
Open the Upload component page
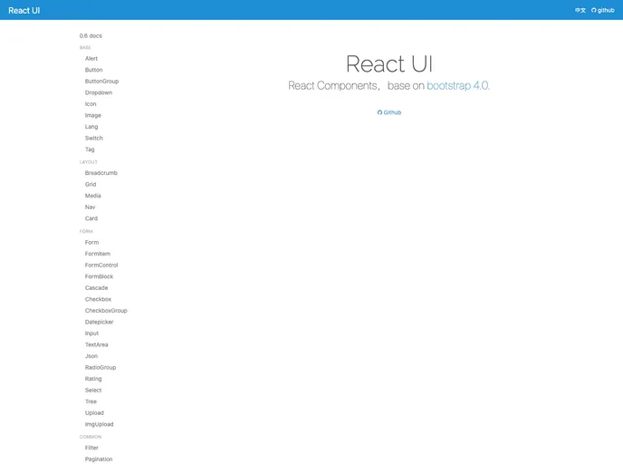click(x=94, y=413)
